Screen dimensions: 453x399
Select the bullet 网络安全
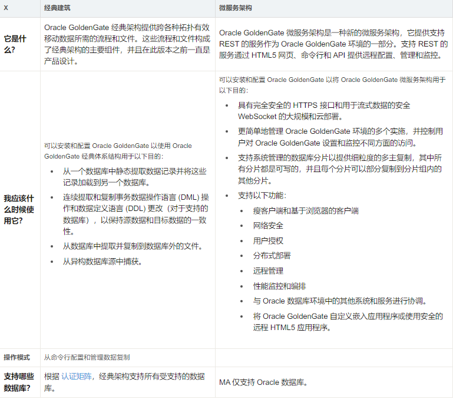(268, 226)
